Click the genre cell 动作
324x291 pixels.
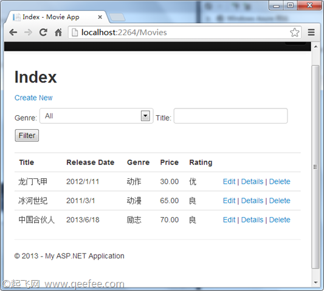pyautogui.click(x=134, y=181)
